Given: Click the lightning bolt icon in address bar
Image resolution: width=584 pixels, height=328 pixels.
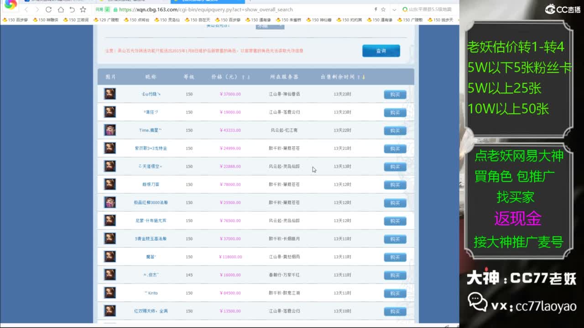Looking at the screenshot, I should coord(375,10).
